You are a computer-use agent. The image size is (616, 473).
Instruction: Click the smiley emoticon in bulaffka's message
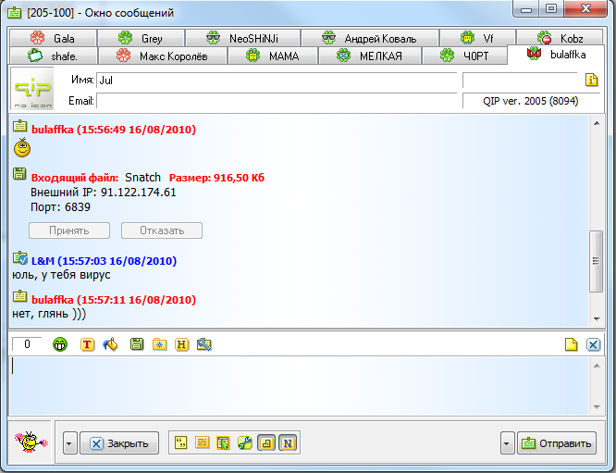[x=22, y=148]
